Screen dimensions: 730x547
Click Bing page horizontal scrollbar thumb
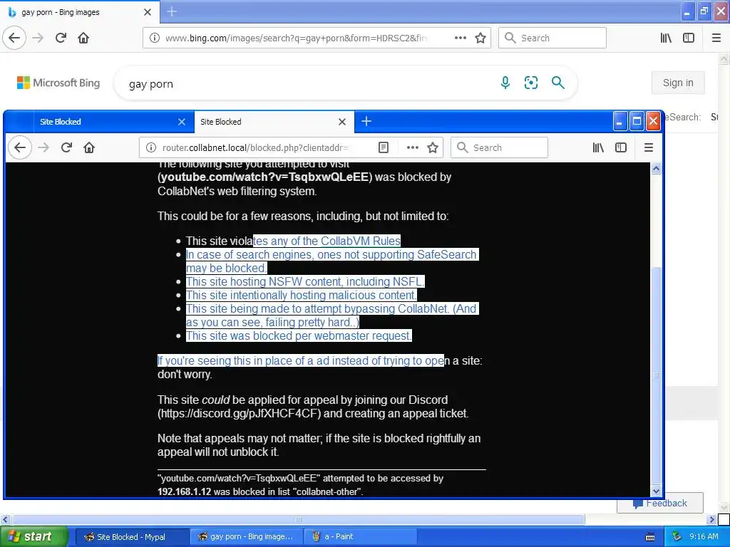point(298,519)
